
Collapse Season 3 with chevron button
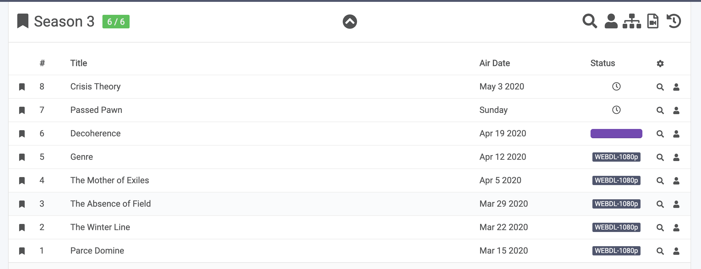pyautogui.click(x=350, y=22)
